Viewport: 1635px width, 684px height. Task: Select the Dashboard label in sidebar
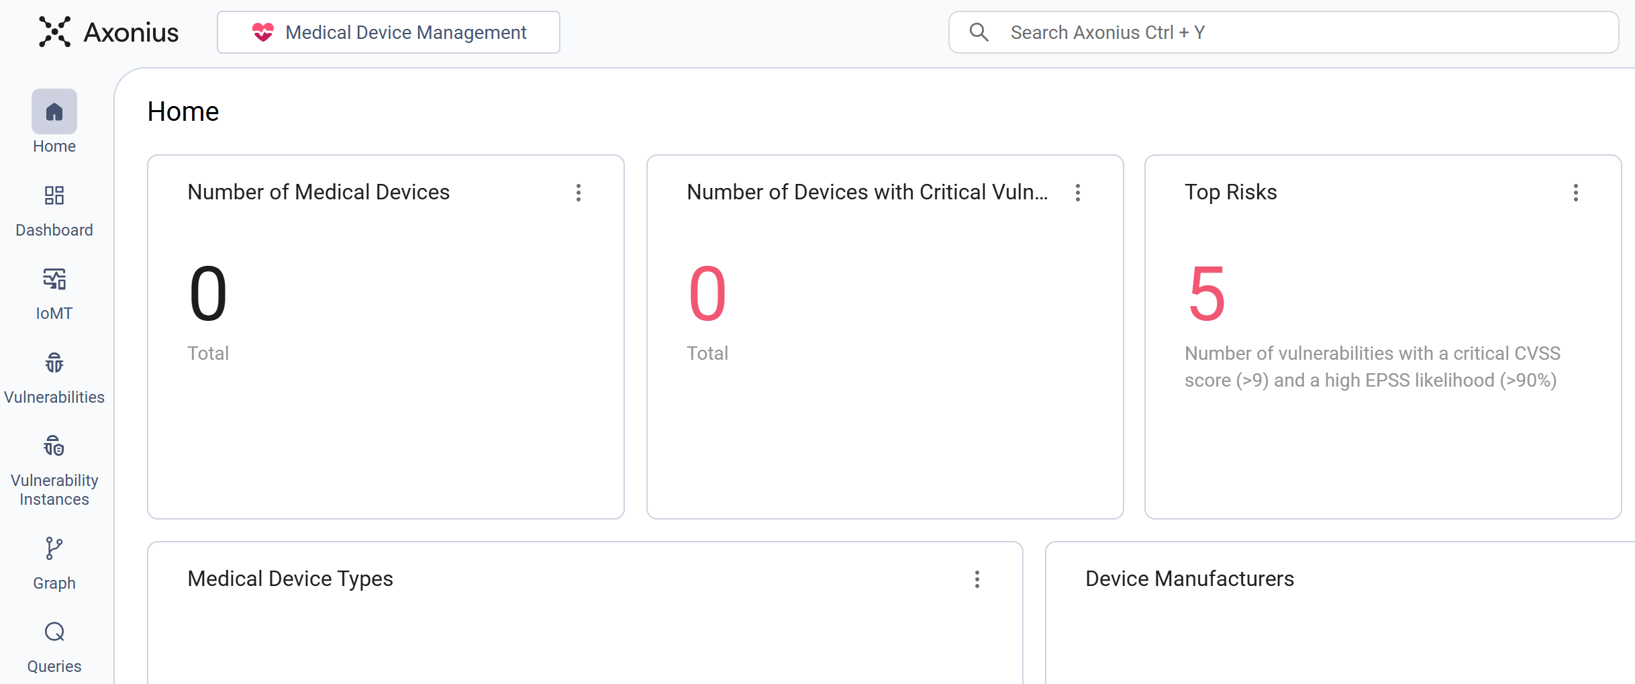pos(54,230)
